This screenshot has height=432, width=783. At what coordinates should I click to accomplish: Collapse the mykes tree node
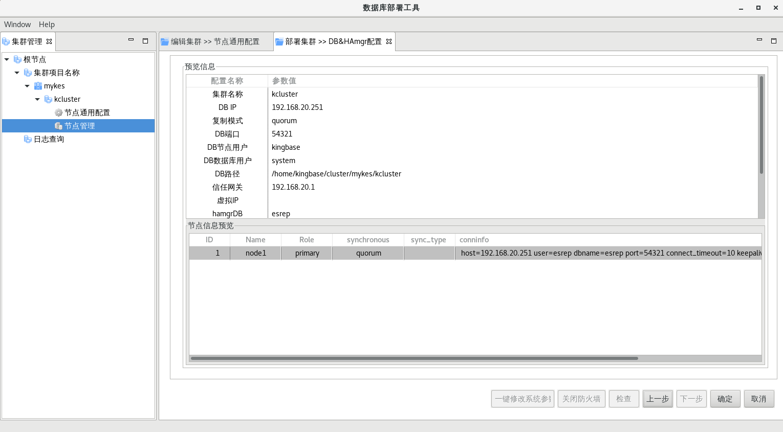click(27, 86)
